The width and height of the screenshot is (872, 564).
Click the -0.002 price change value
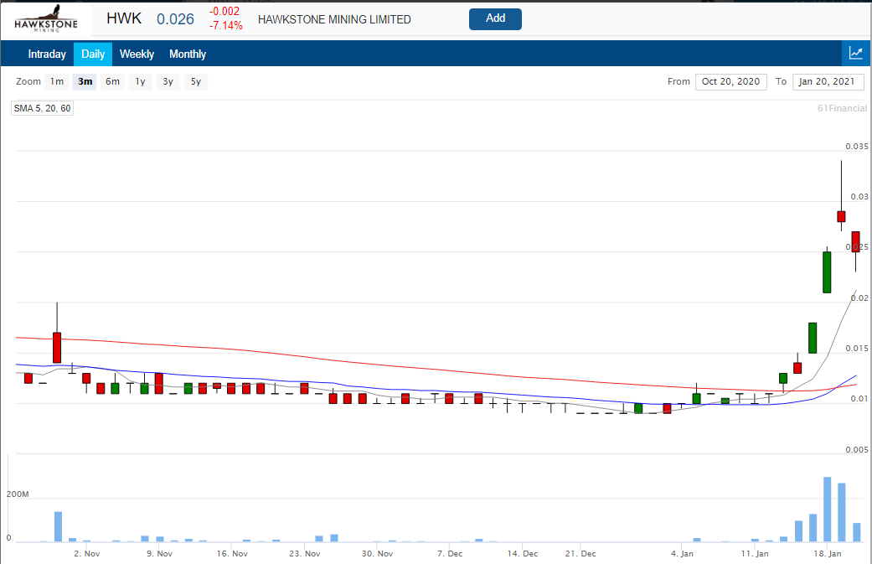pyautogui.click(x=224, y=12)
